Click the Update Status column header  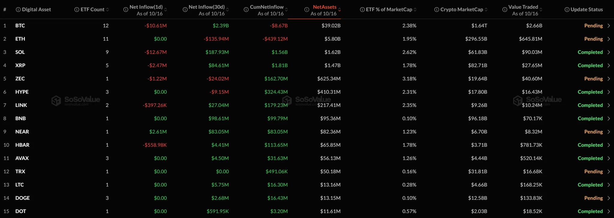point(587,10)
